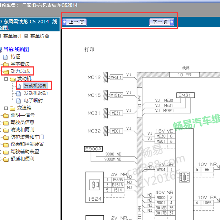Open the 舒适和便利 folder
Screen dimensions: 220x220
pos(22,159)
